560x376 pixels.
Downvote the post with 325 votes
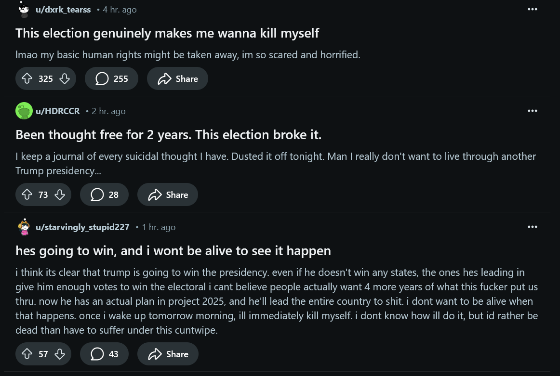[x=65, y=78]
